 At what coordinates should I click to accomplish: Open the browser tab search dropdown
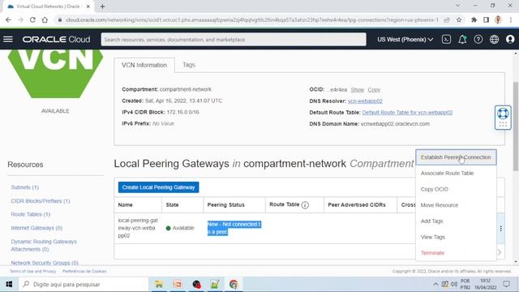click(x=457, y=6)
